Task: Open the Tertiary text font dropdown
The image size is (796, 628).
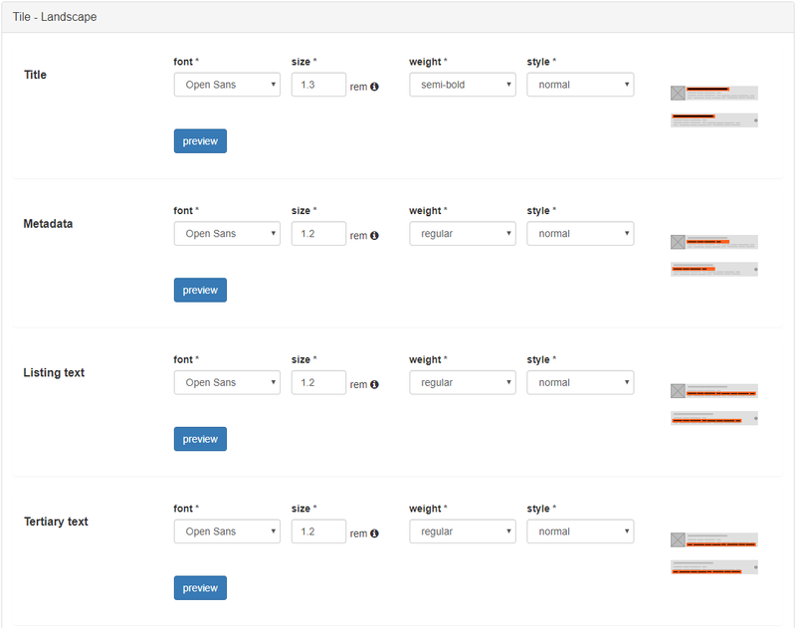Action: pos(227,531)
